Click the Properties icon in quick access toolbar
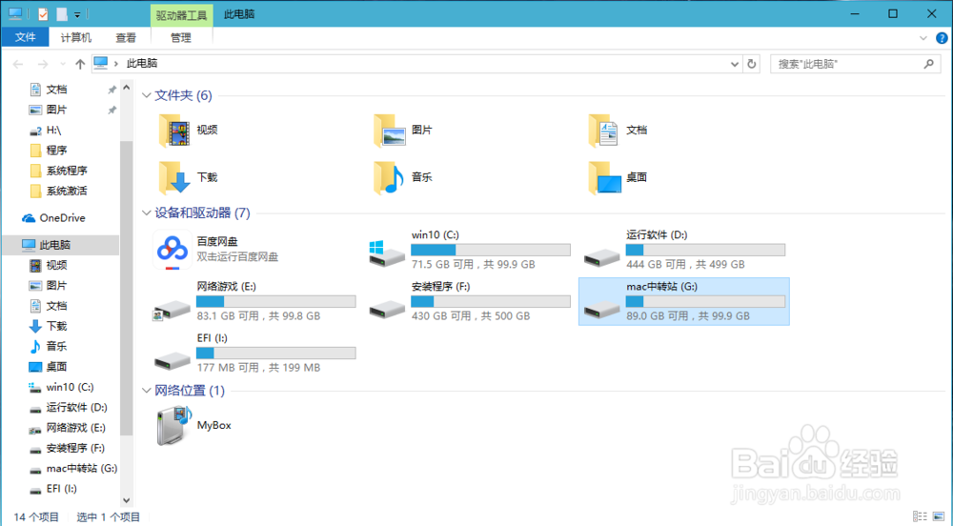The height and width of the screenshot is (526, 953). [x=43, y=14]
